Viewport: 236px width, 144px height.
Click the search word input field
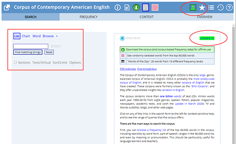(31, 46)
